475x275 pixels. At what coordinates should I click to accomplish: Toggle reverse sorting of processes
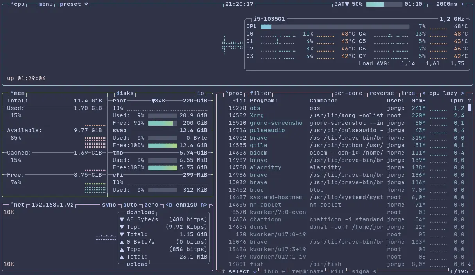point(382,93)
